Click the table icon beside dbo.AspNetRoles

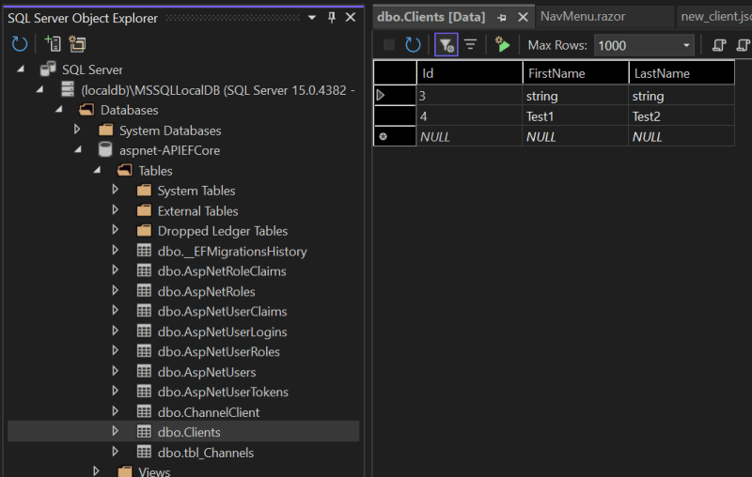point(144,290)
